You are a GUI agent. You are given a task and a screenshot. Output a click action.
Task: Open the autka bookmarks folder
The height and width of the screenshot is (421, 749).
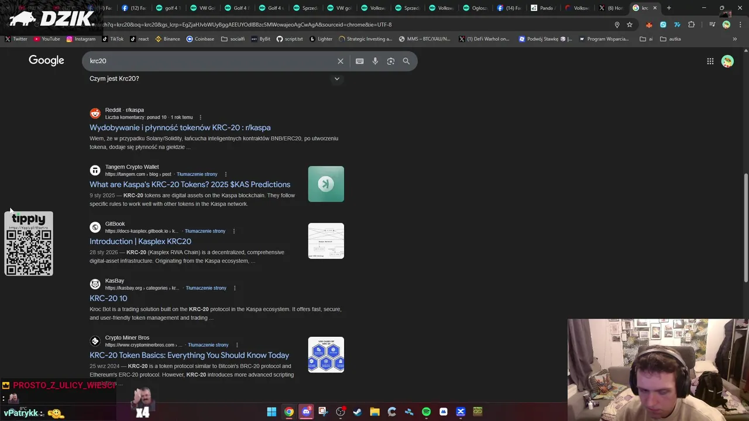(670, 39)
